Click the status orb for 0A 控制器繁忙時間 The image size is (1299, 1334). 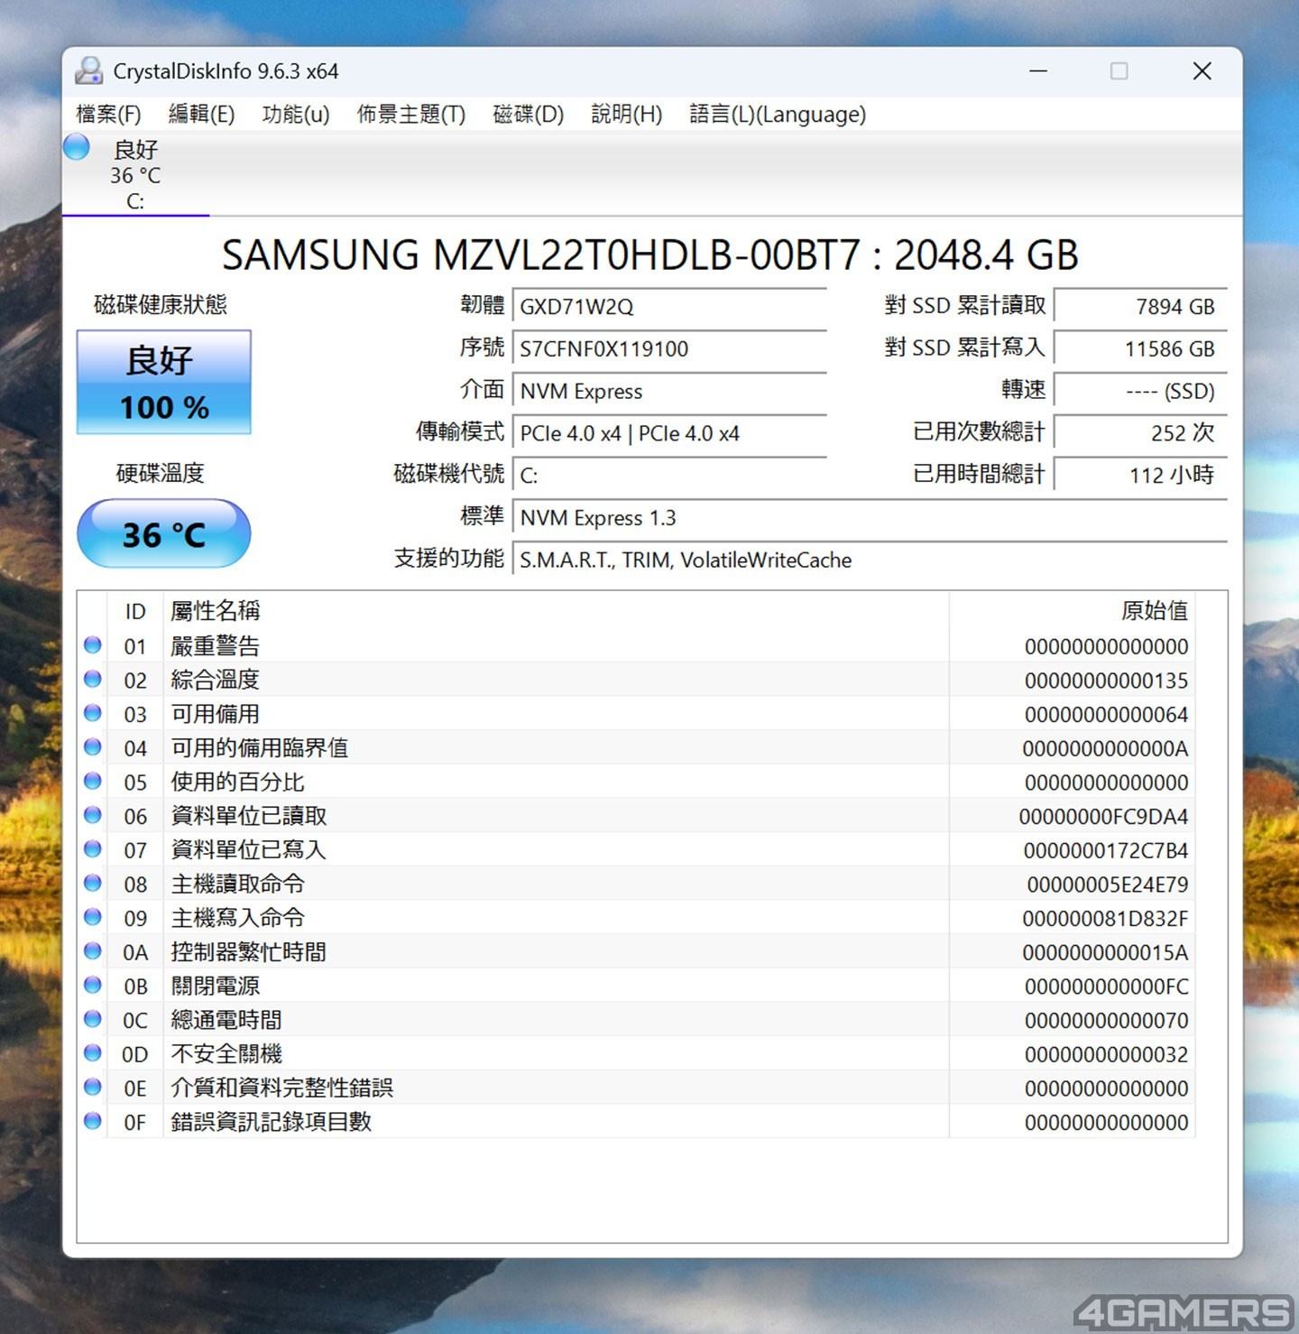click(92, 950)
